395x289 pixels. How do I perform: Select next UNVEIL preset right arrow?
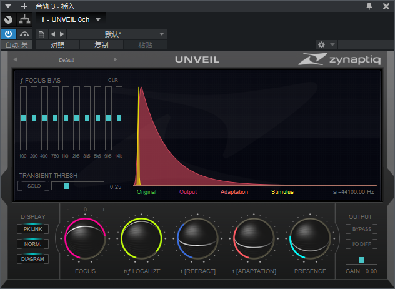click(x=116, y=59)
